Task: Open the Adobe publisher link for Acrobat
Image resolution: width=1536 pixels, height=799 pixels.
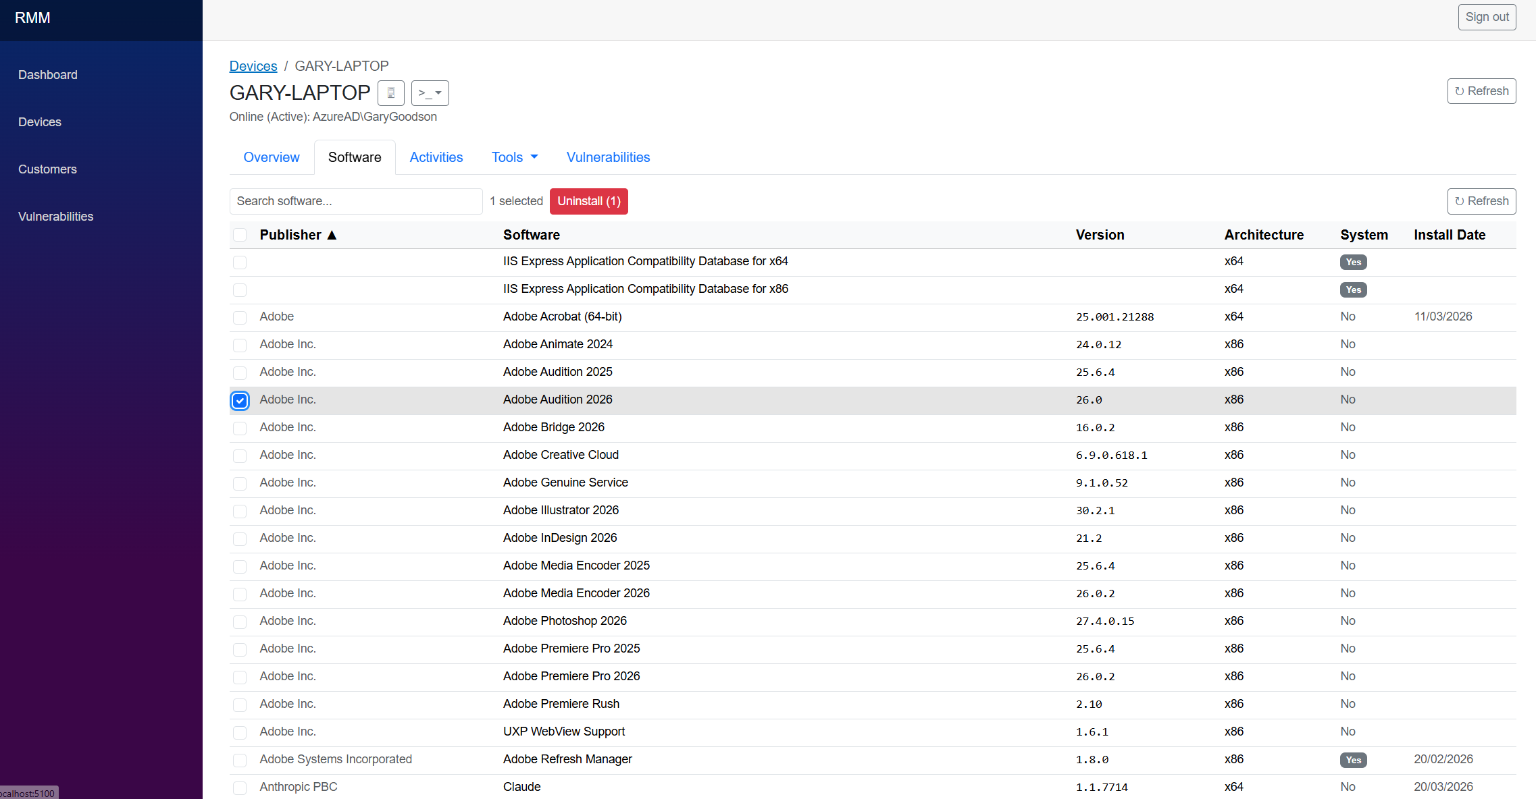Action: pyautogui.click(x=276, y=316)
